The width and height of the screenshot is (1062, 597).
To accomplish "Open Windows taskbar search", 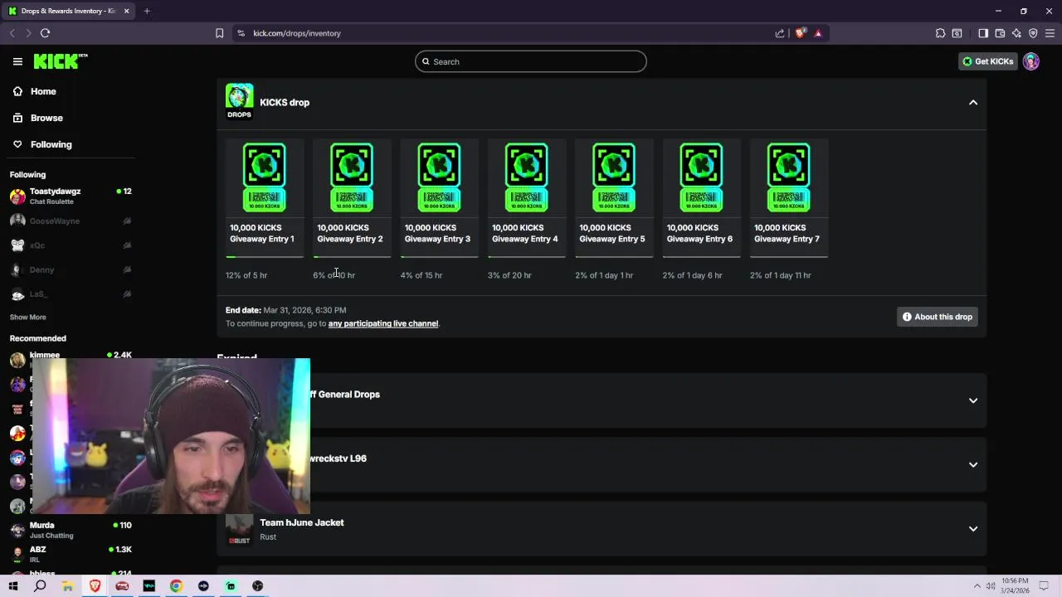I will coord(40,586).
